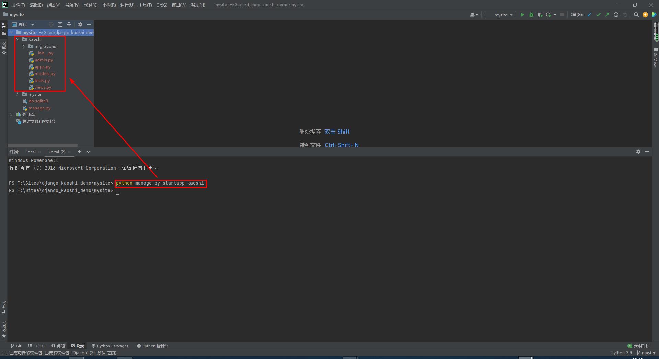Open Search Everywhere magnifier icon

point(636,15)
